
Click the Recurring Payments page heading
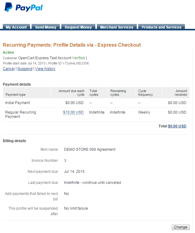pyautogui.click(x=72, y=45)
